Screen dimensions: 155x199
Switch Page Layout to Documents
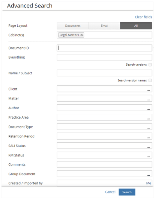(x=73, y=26)
